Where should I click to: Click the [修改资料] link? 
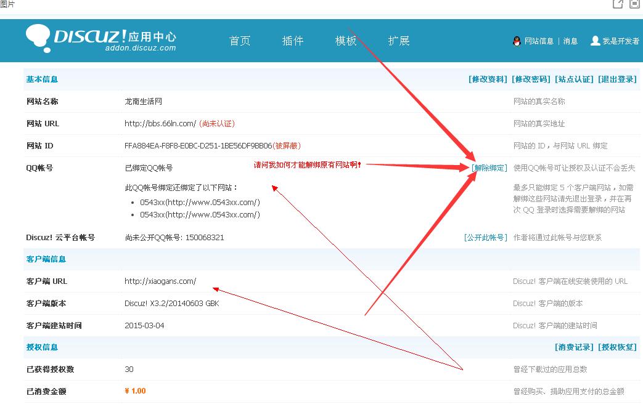pyautogui.click(x=488, y=79)
